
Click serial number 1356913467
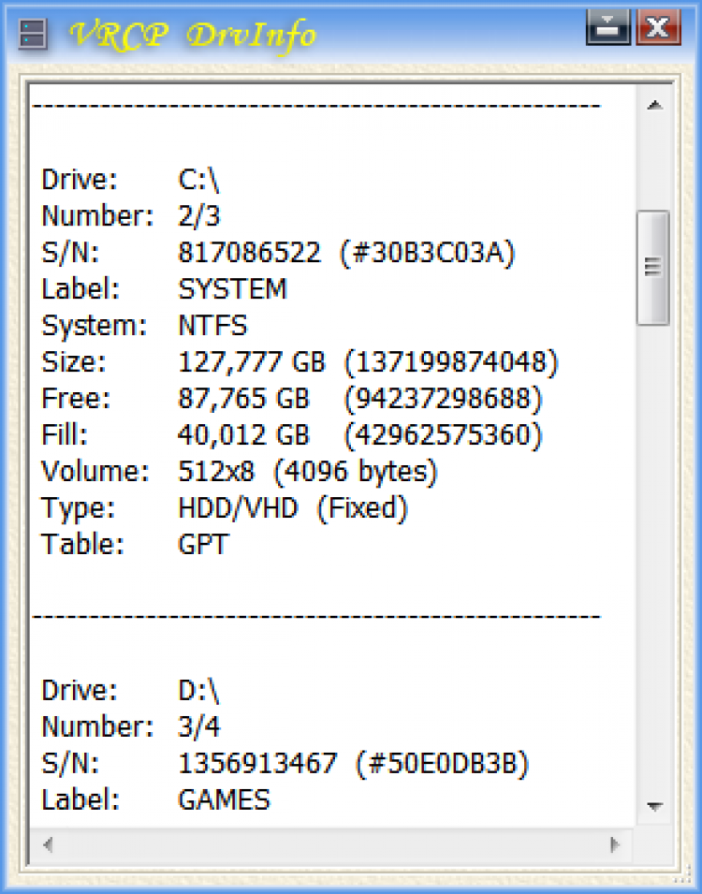[x=257, y=764]
